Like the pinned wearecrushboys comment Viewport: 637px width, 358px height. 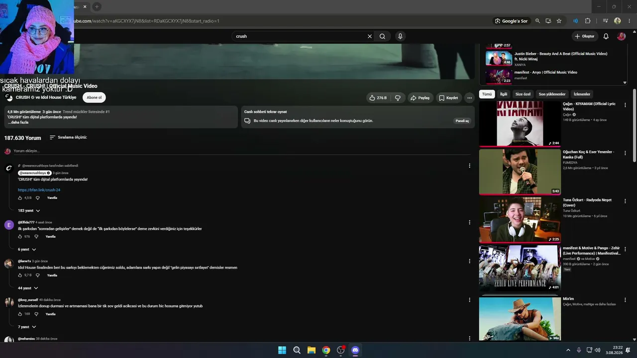20,198
